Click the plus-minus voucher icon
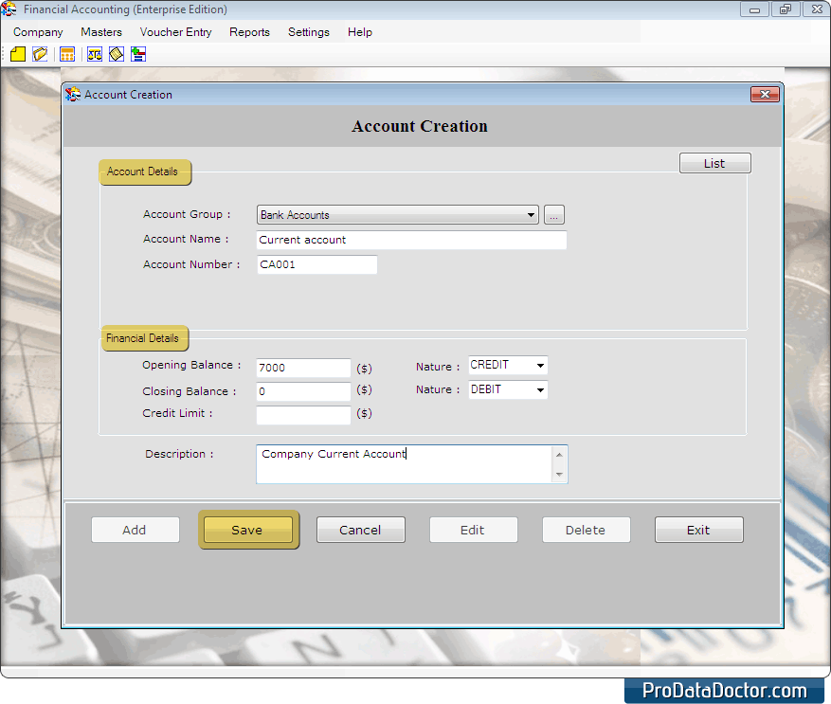 [x=138, y=54]
